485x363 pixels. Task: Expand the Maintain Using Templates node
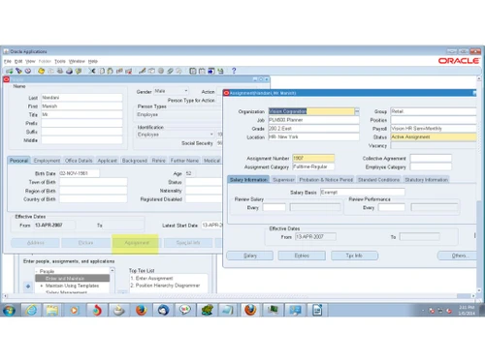tap(42, 286)
